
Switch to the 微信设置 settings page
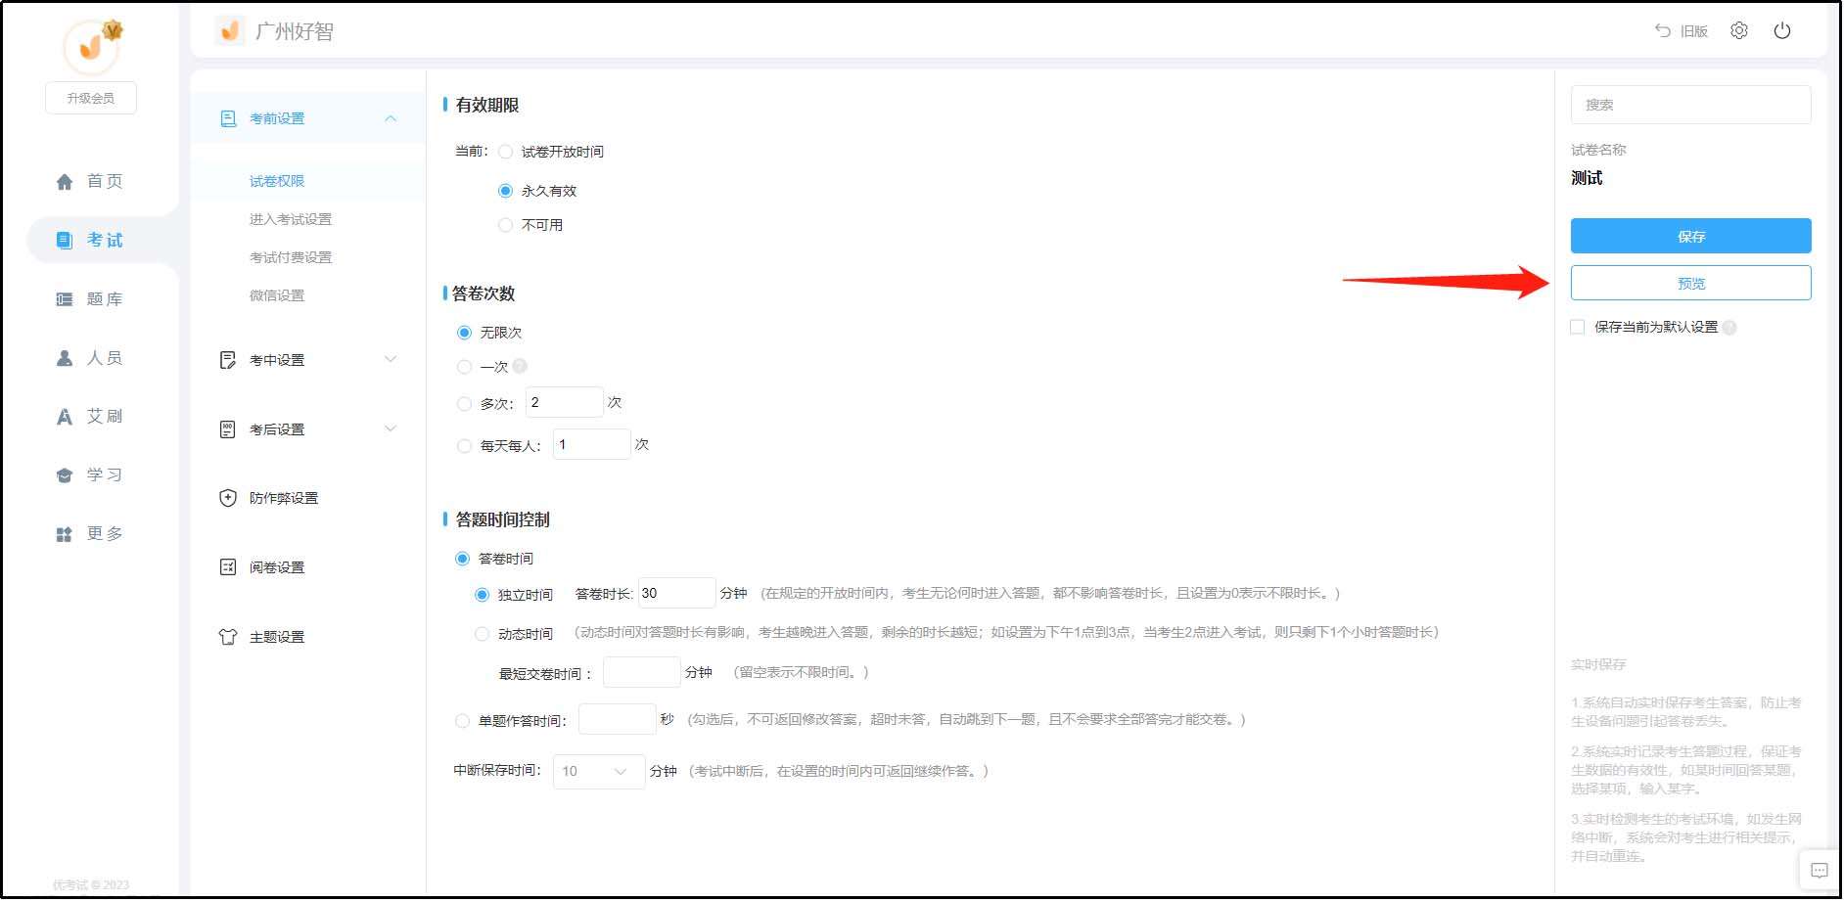[x=275, y=294]
